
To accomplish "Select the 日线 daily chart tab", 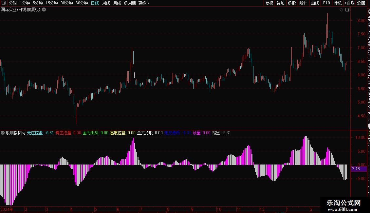I will coord(95,3).
